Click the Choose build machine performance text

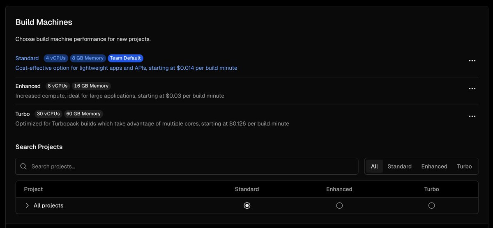tap(83, 39)
